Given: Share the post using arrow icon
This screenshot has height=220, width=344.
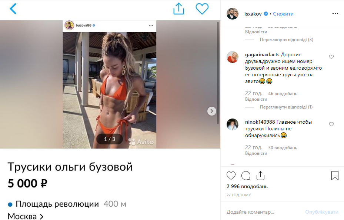Looking at the screenshot, I should pyautogui.click(x=260, y=176).
